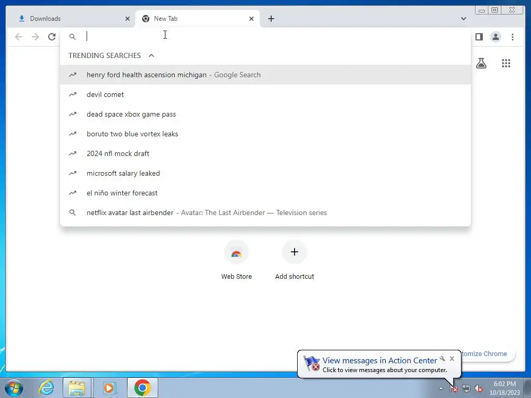Select the New Tab tab
The image size is (531, 398).
(198, 19)
